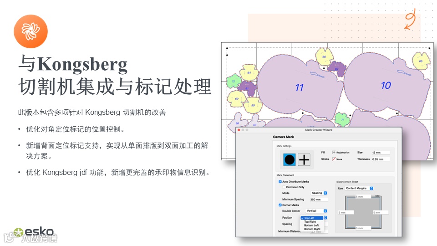Viewport: 437px width, 246px height.
Task: Click the Camera Mark heading
Action: (x=284, y=137)
